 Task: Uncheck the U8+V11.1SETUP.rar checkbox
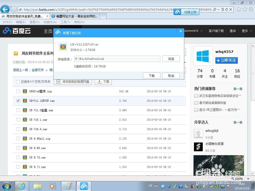pyautogui.click(x=18, y=101)
